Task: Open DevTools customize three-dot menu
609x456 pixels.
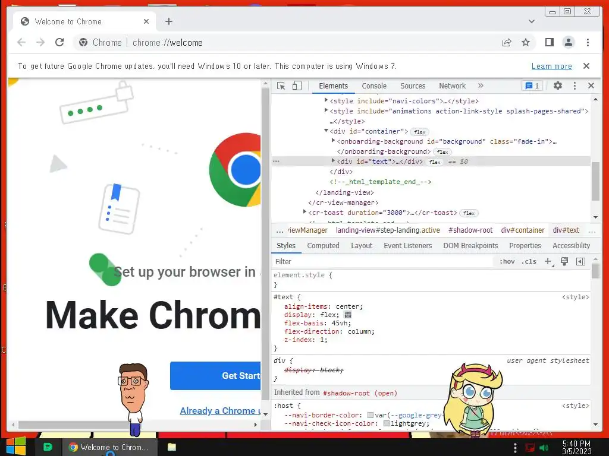Action: pyautogui.click(x=575, y=85)
